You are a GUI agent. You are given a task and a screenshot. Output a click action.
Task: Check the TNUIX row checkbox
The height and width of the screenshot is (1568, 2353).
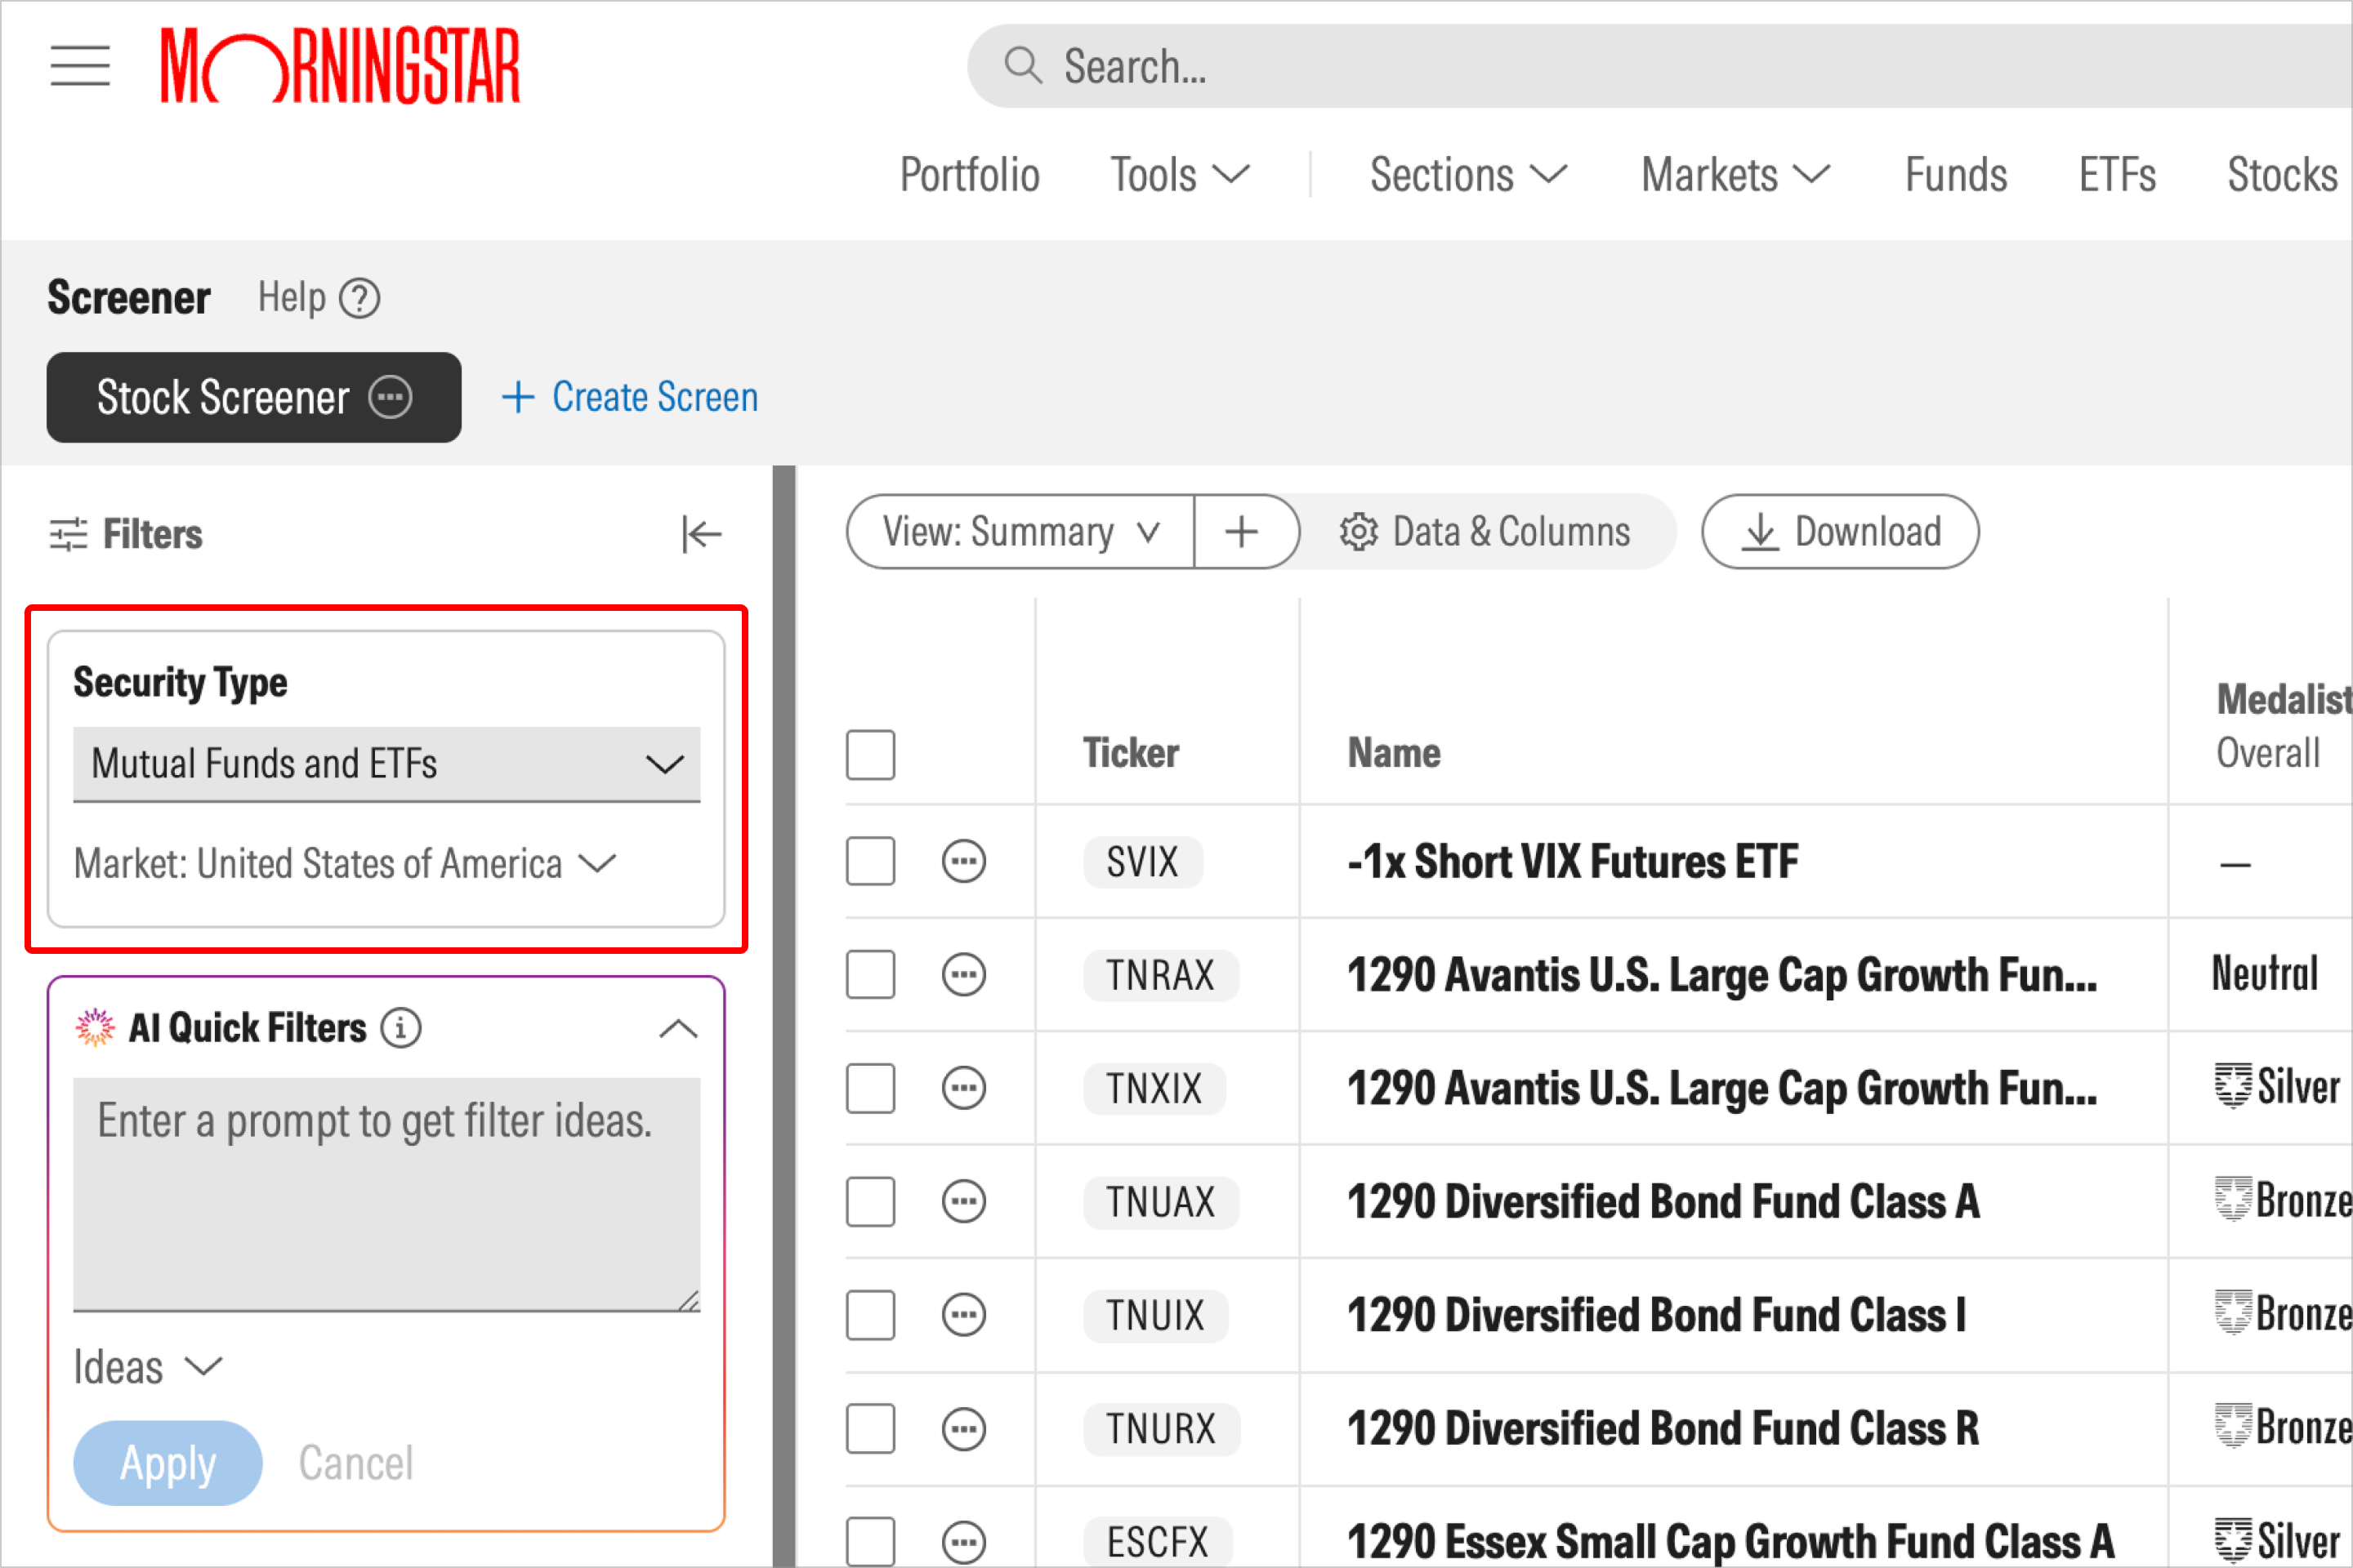(x=870, y=1315)
